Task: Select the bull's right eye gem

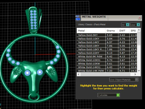Action: click(40, 72)
